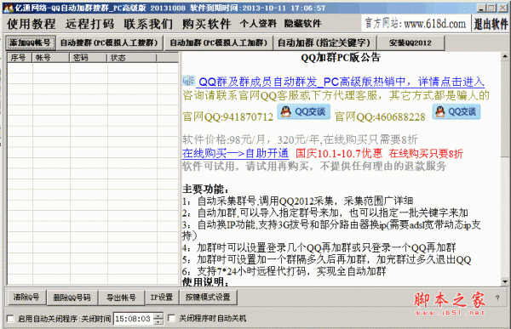Click the 帐号 column header
Viewport: 511px width, 329px height.
pyautogui.click(x=50, y=58)
